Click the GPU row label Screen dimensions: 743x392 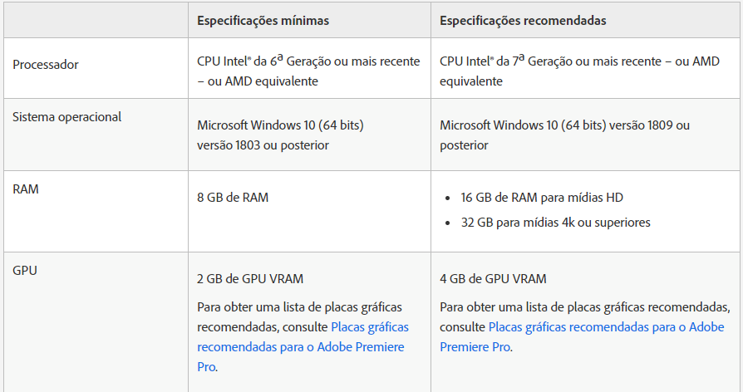25,270
